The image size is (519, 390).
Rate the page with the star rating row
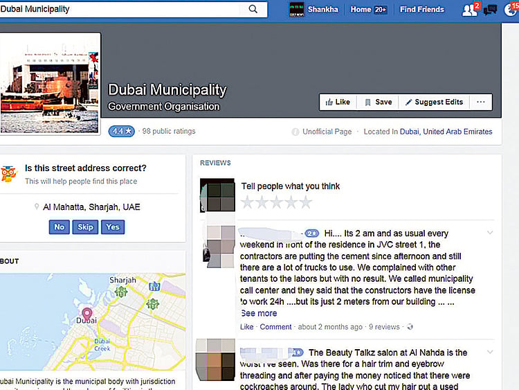[x=276, y=202]
